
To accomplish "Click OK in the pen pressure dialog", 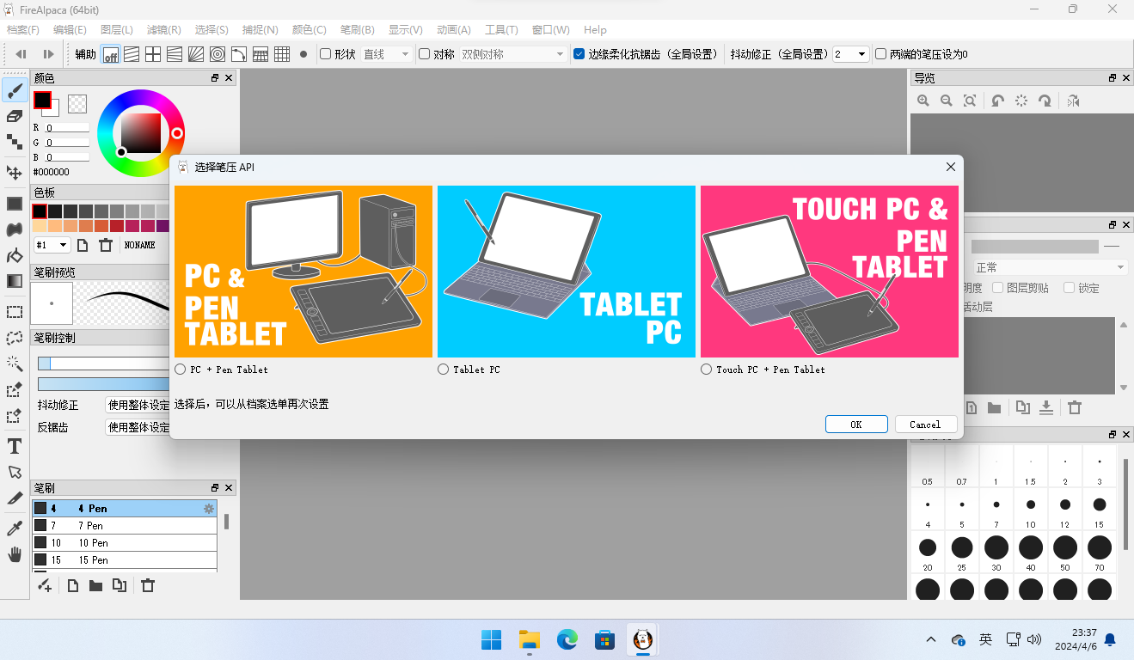I will click(x=856, y=425).
